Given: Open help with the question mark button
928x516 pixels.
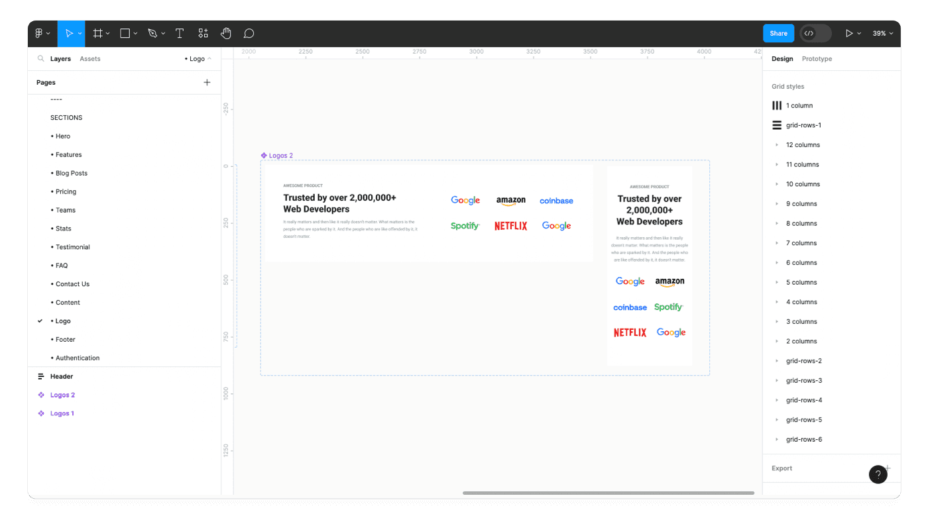Looking at the screenshot, I should 878,474.
